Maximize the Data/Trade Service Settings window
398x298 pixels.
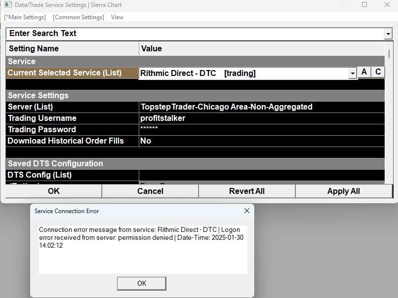[364, 4]
